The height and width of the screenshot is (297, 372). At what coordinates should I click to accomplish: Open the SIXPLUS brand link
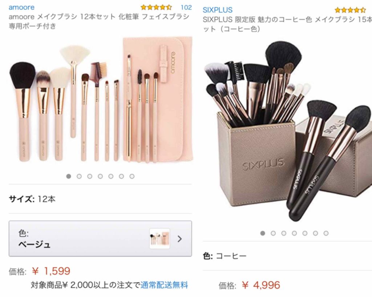(x=218, y=10)
